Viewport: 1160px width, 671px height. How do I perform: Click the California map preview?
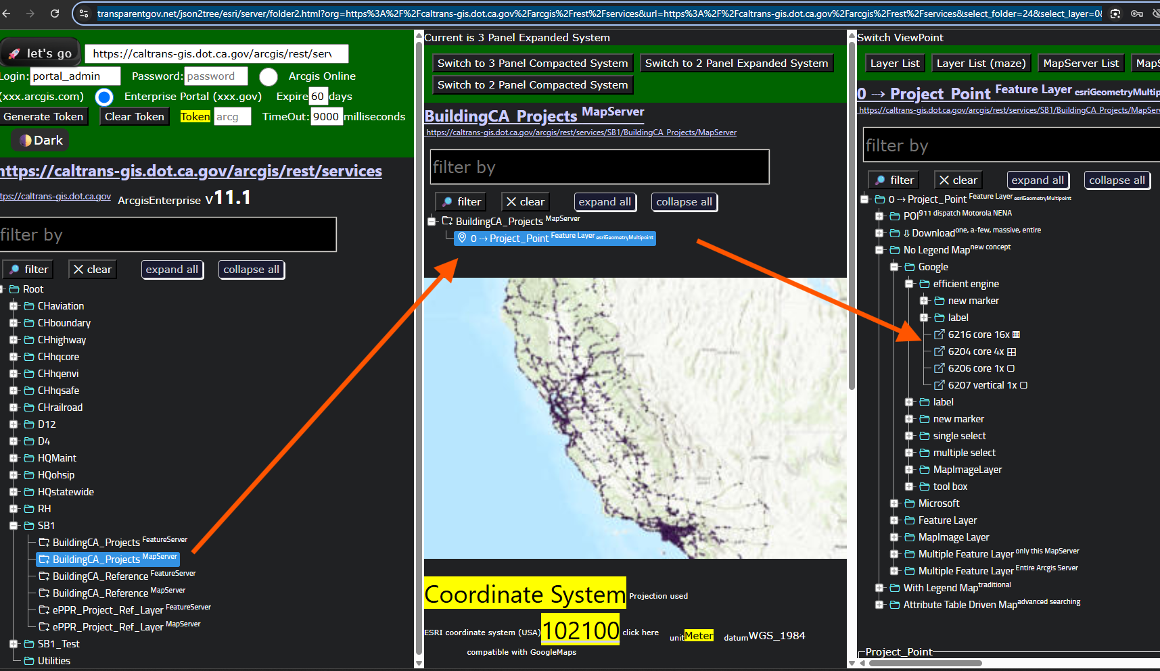(635, 418)
